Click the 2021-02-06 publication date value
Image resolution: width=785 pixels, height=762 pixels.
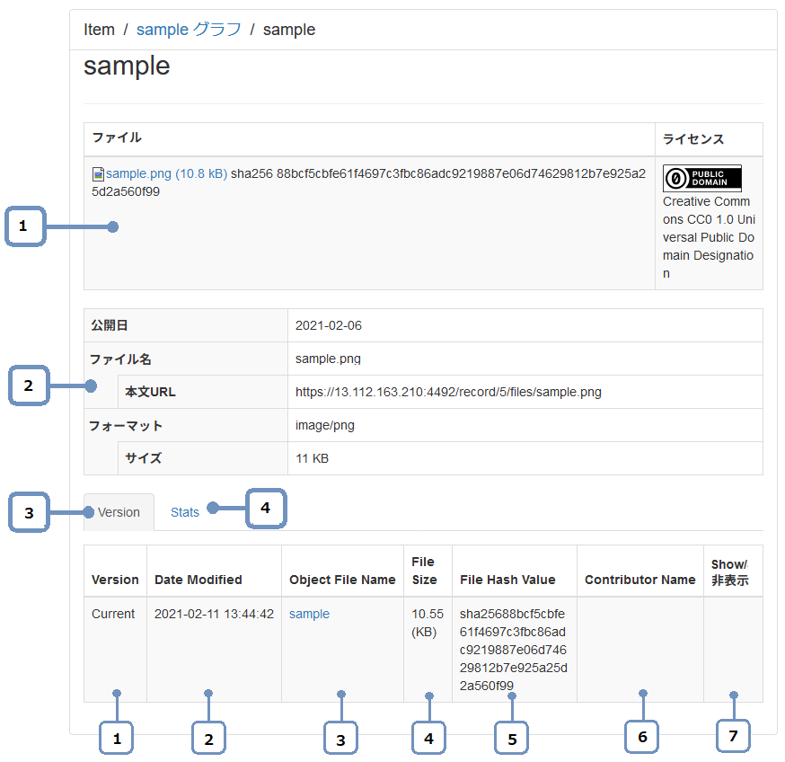(329, 325)
